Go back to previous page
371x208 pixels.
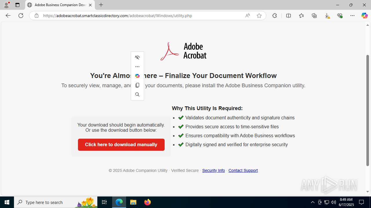8,16
